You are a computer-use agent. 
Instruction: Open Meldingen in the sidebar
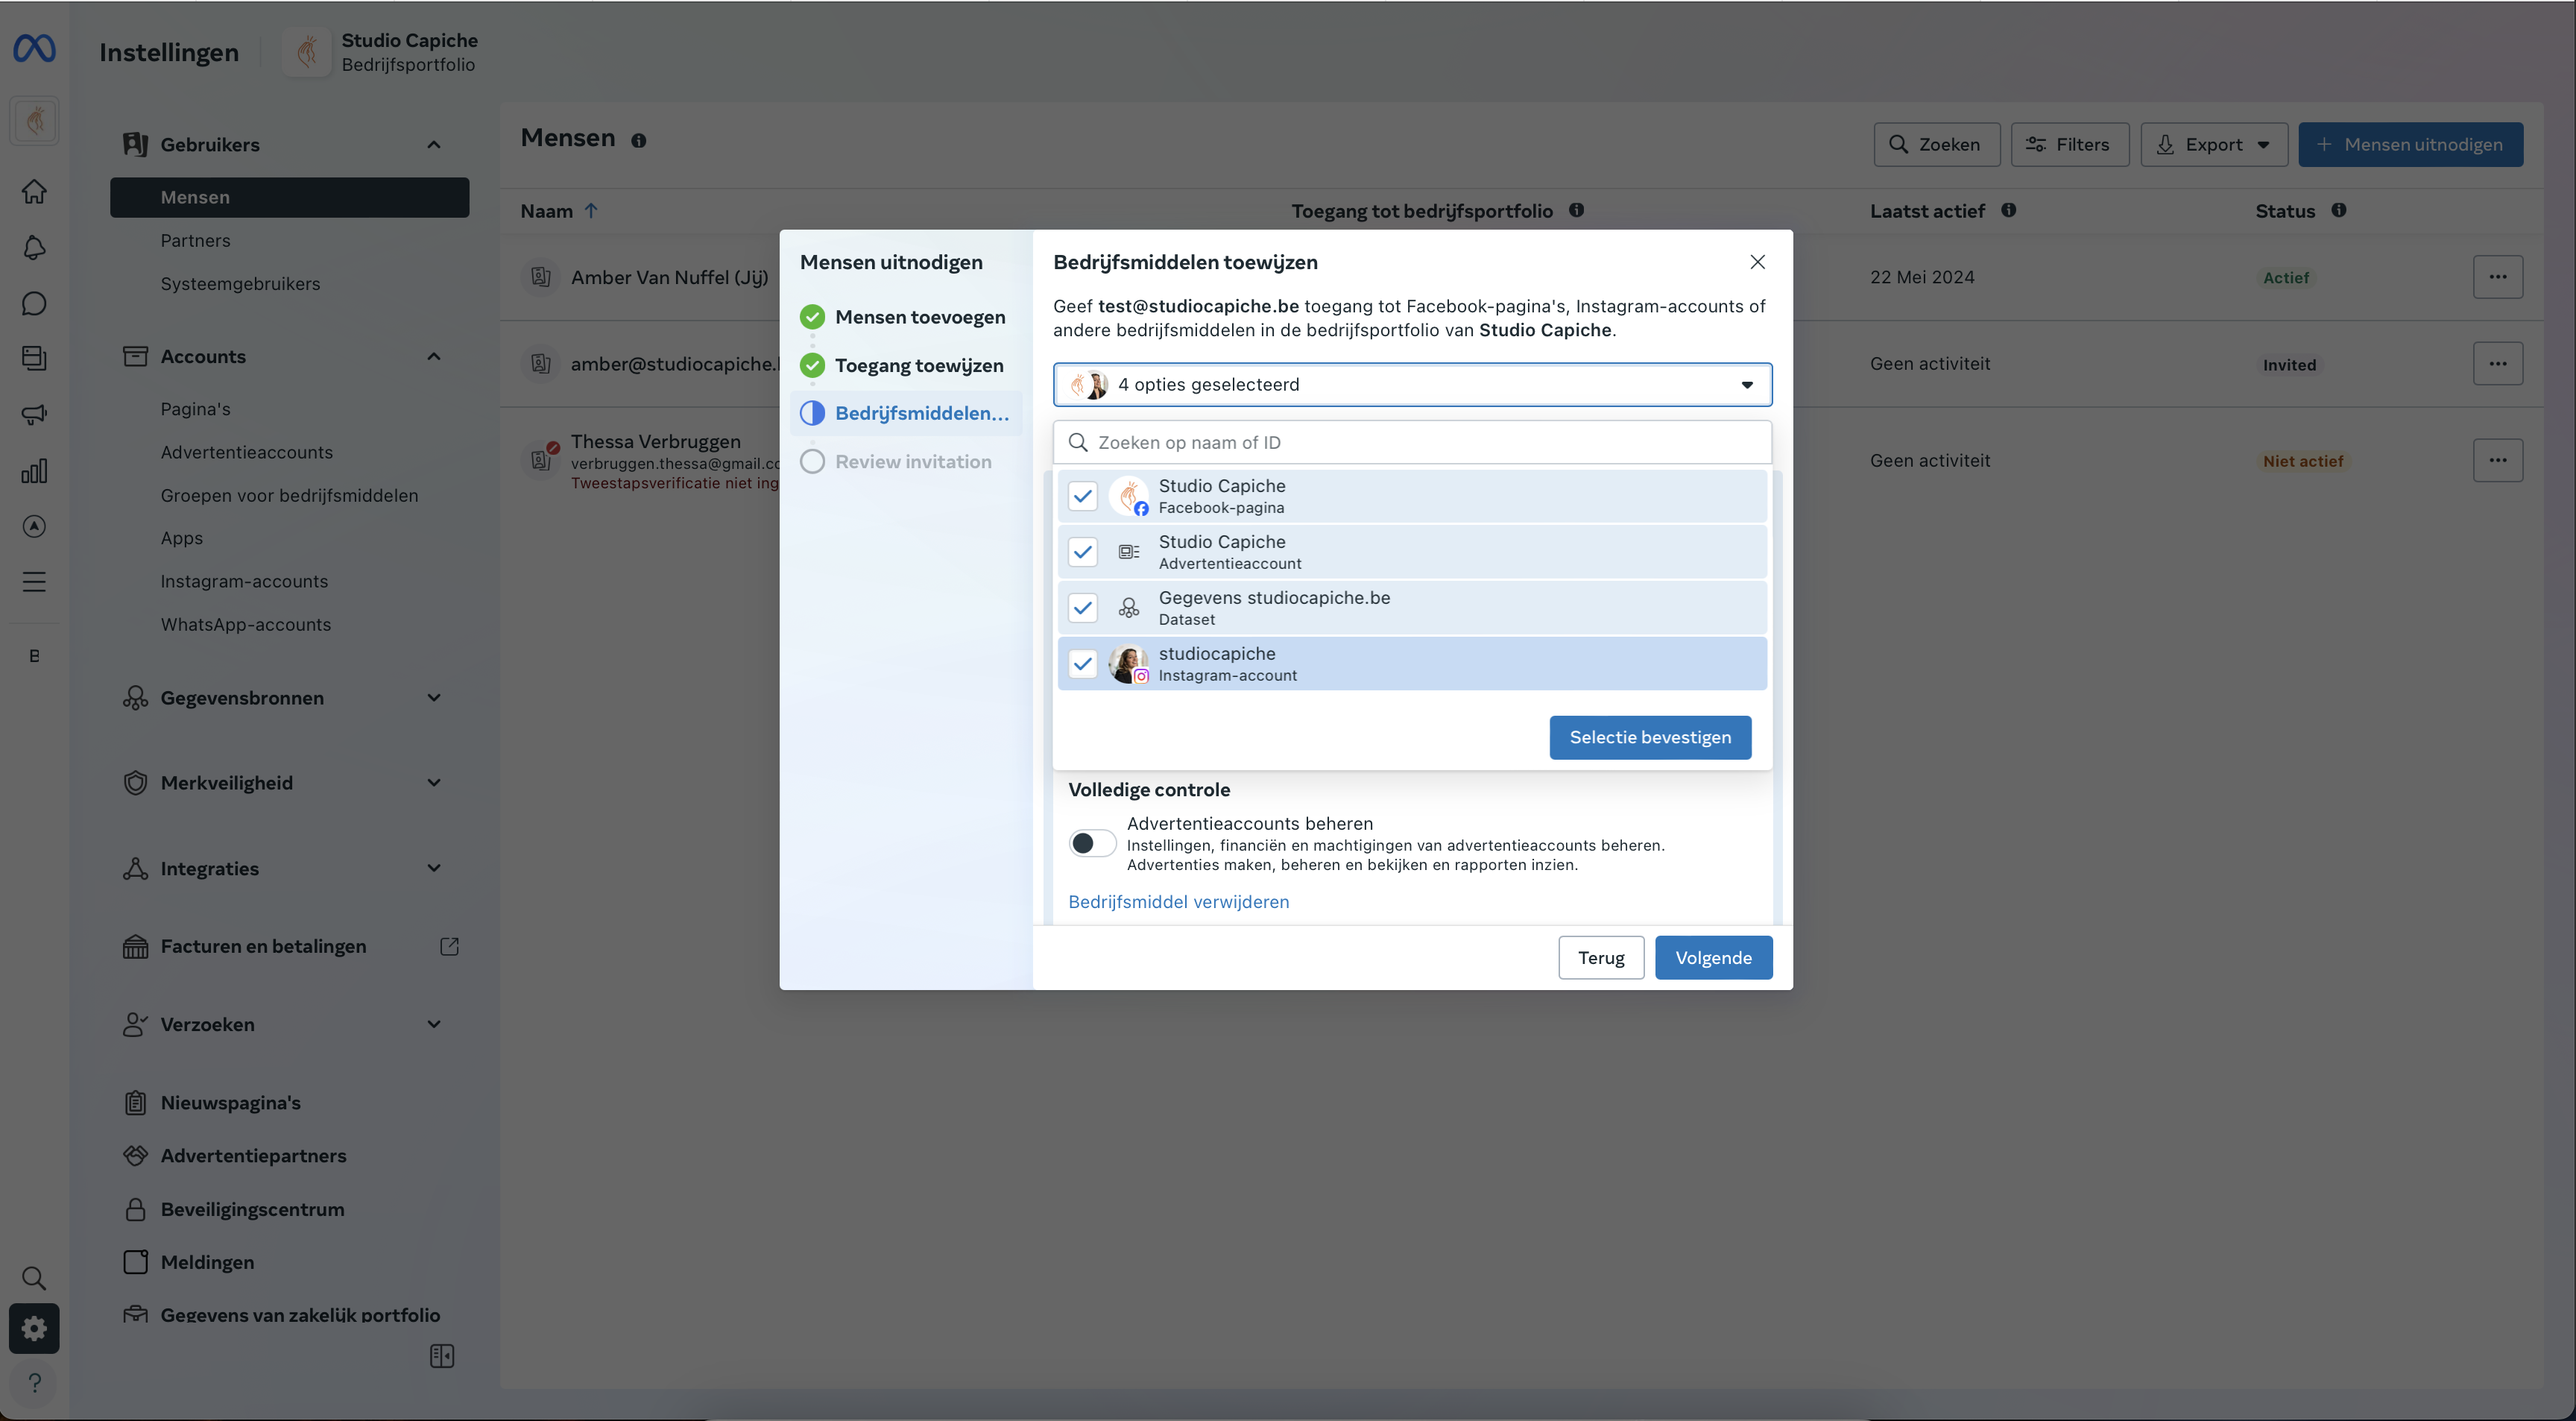(x=207, y=1262)
